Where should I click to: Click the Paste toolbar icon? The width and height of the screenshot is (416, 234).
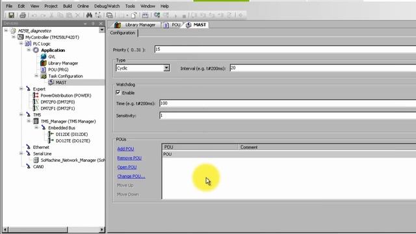[69, 16]
